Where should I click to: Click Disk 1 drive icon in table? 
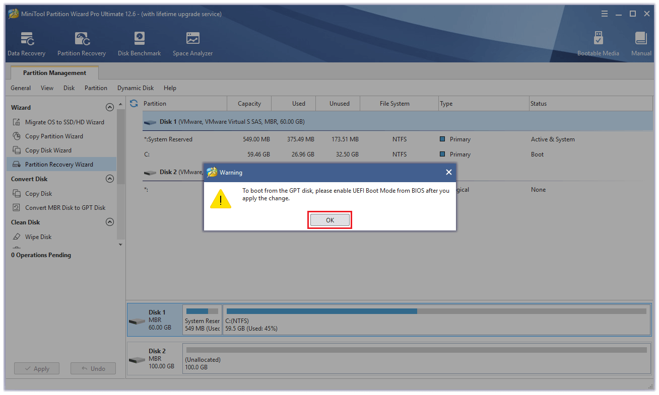[150, 122]
